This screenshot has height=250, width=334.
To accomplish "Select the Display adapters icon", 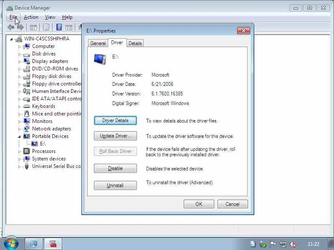I will click(27, 61).
